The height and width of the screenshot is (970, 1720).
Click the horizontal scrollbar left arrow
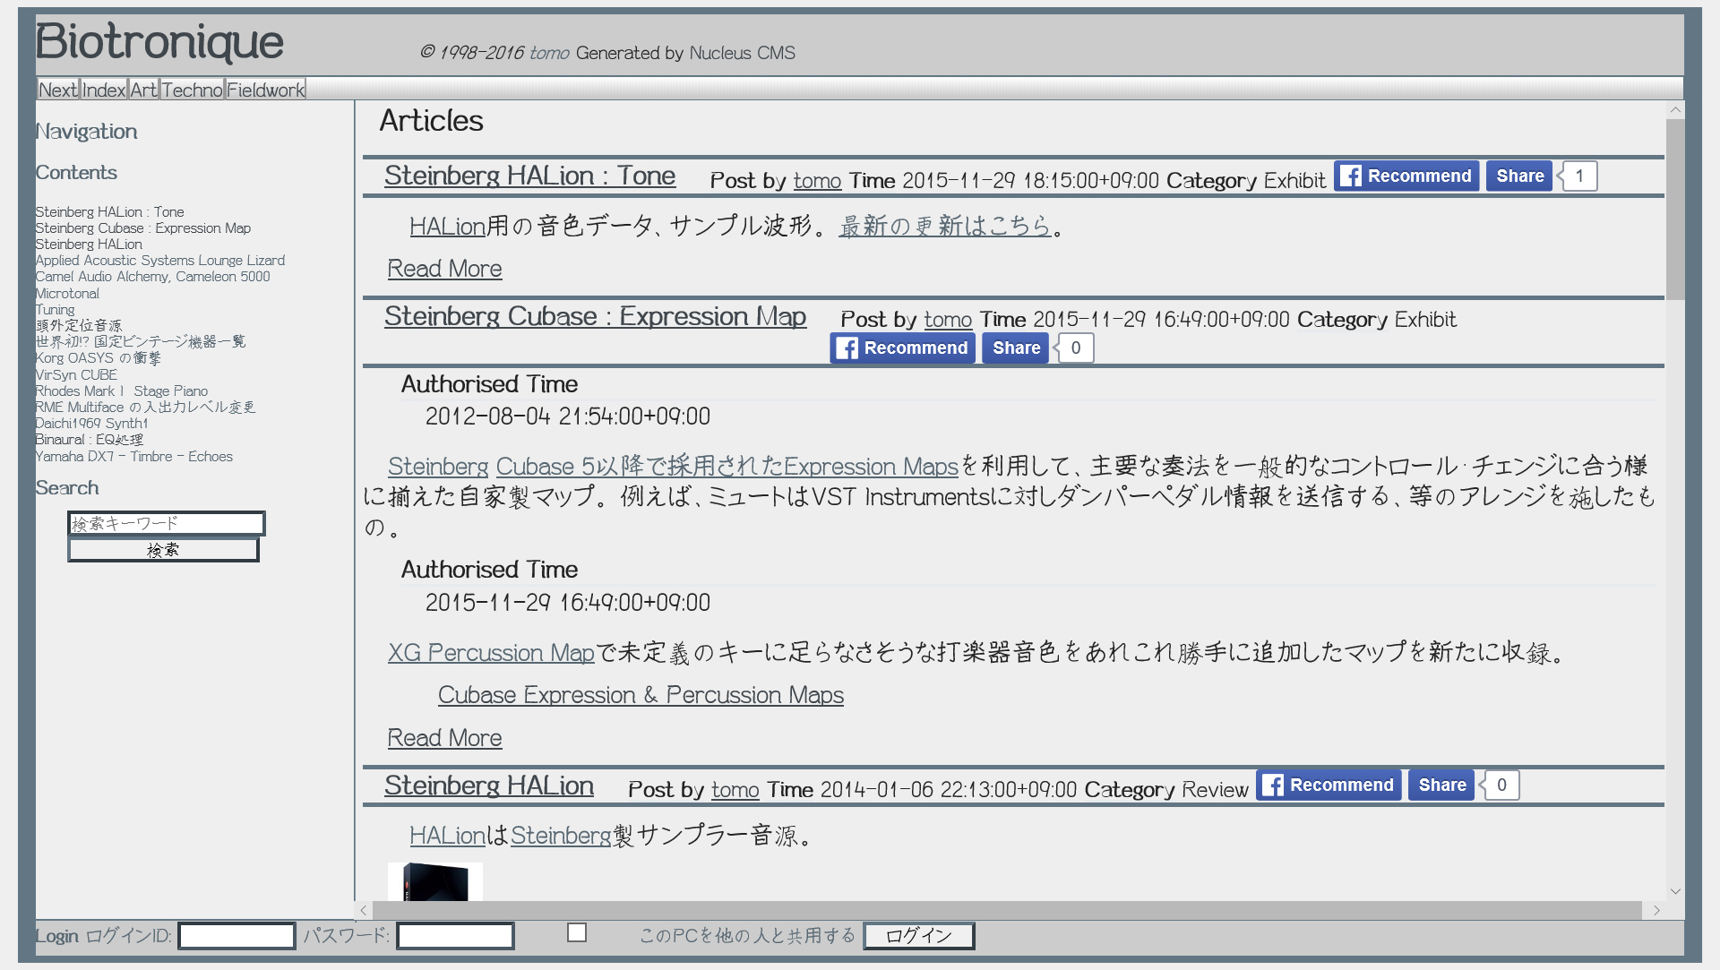tap(363, 910)
